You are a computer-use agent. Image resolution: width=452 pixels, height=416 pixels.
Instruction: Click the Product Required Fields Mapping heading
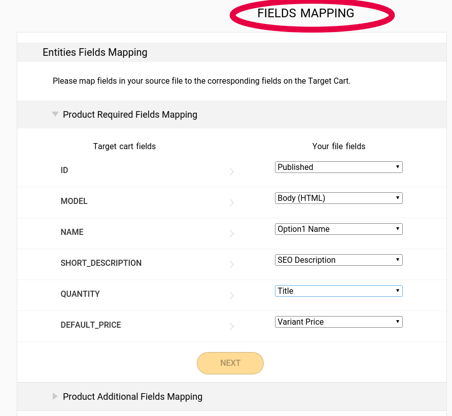pyautogui.click(x=130, y=115)
